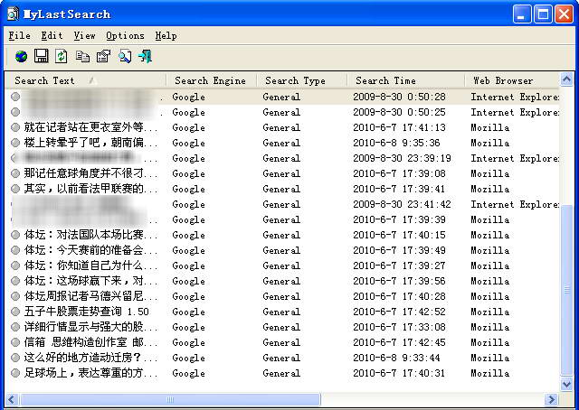This screenshot has width=579, height=410.
Task: Click the time cell 2009-8-30 23:39:19
Action: click(402, 158)
